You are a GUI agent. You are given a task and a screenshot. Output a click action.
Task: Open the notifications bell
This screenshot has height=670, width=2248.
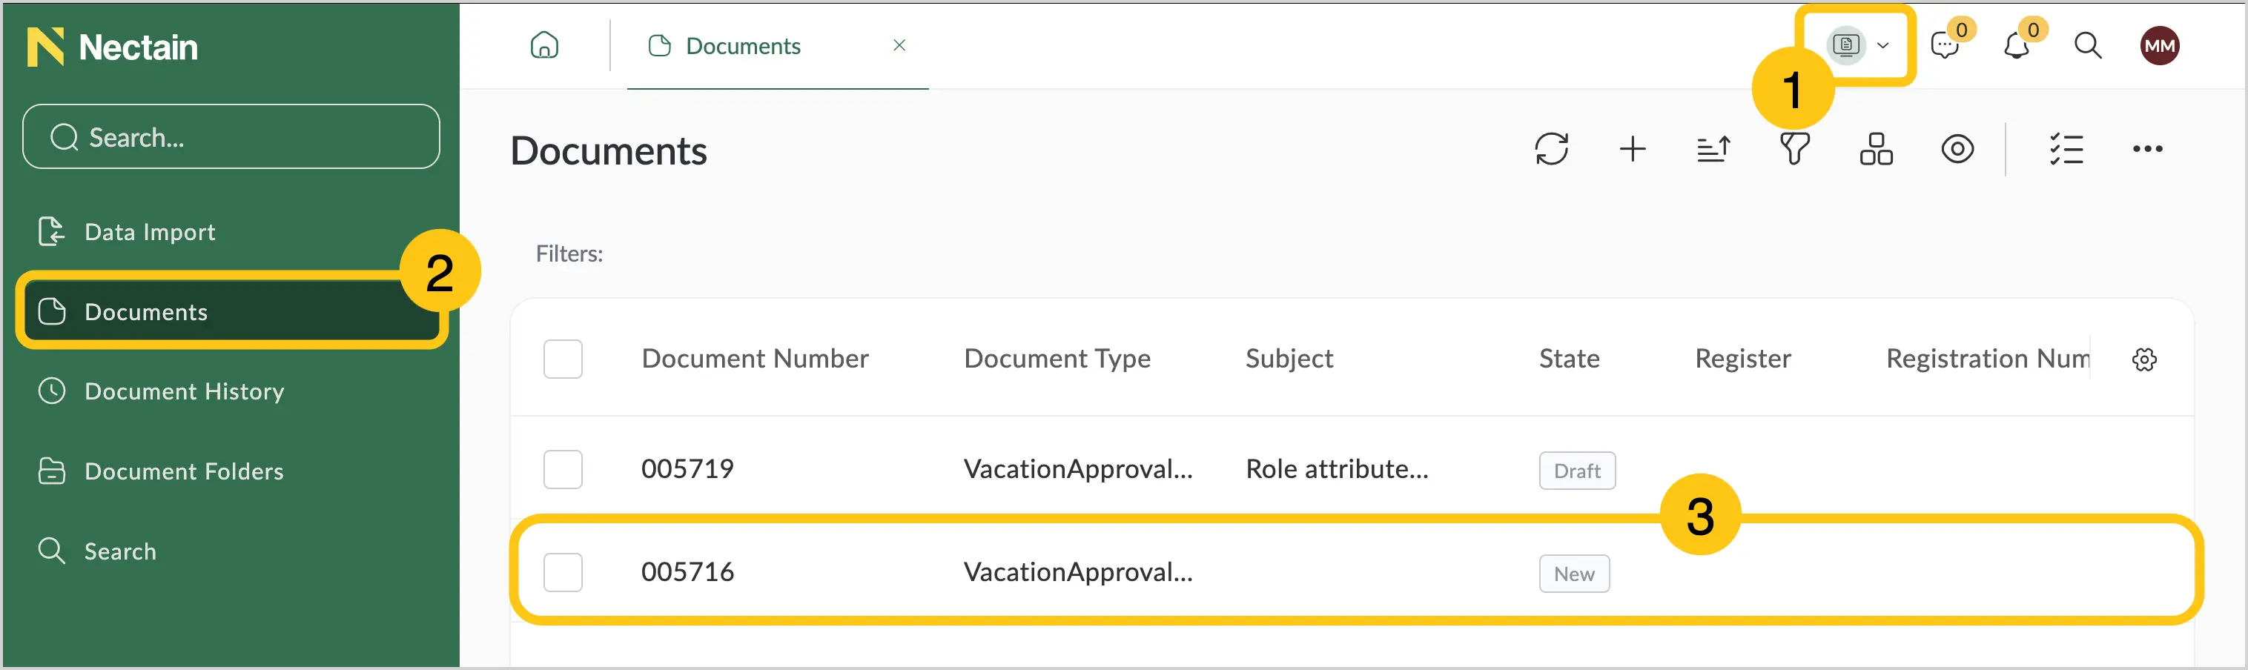click(x=2016, y=44)
